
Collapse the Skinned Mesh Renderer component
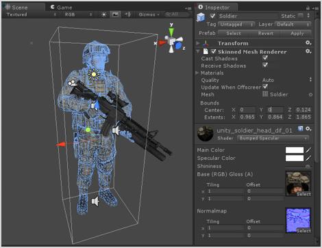click(x=198, y=51)
